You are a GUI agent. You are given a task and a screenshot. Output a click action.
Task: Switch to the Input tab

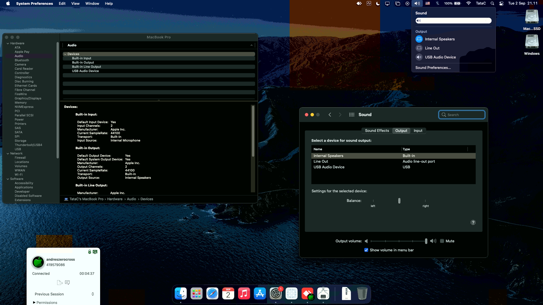tap(418, 130)
